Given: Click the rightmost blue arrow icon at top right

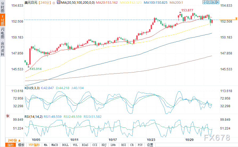Looking at the screenshot, I should pyautogui.click(x=217, y=2).
